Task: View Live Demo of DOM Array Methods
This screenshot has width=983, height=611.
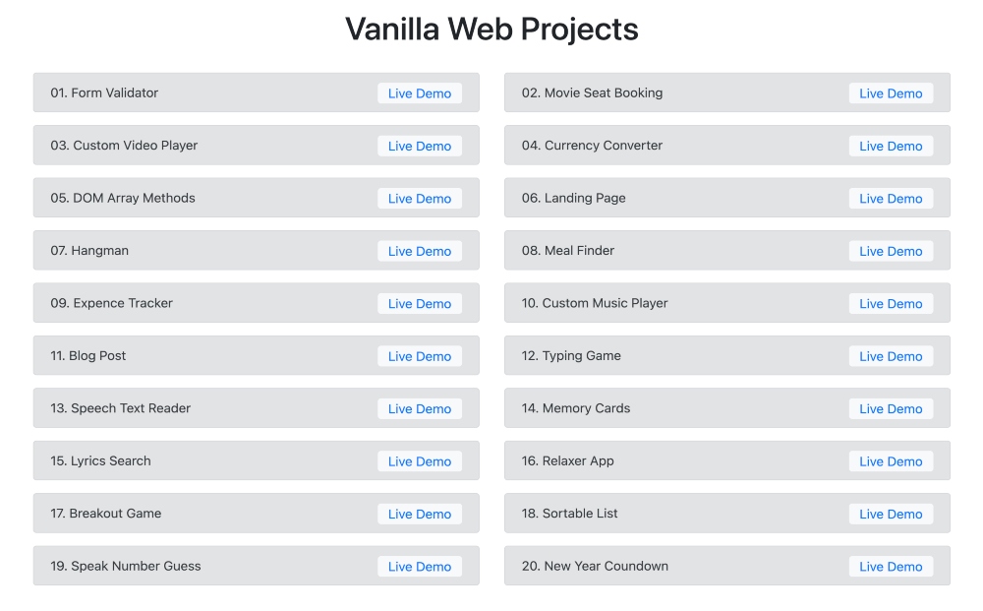Action: tap(420, 199)
